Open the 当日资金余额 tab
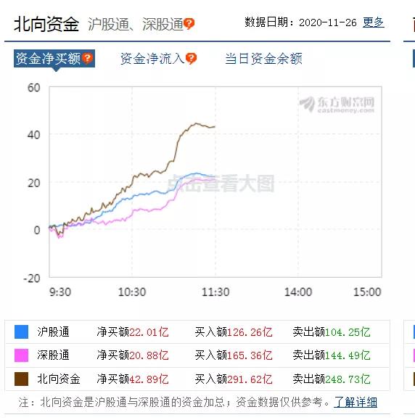Image resolution: width=415 pixels, height=420 pixels. pyautogui.click(x=263, y=59)
